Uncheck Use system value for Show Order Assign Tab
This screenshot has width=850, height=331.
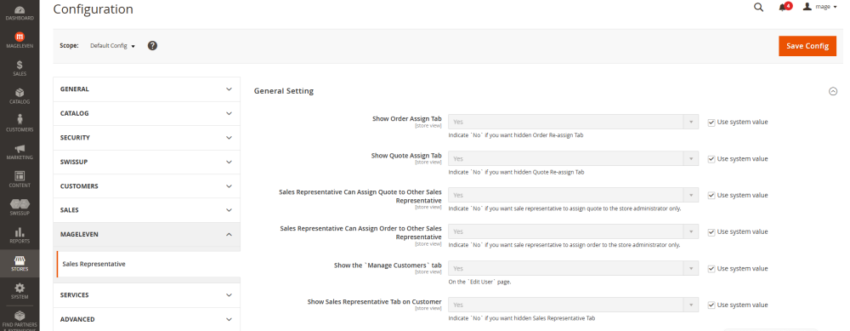coord(711,122)
